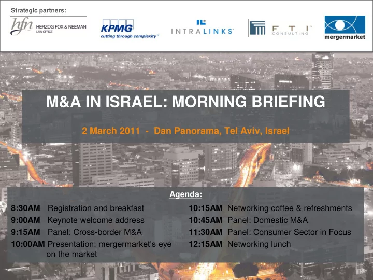Screen dimensions: 373x280
Task: Click the underlined 'Agenda:' heading
Action: 186,194
